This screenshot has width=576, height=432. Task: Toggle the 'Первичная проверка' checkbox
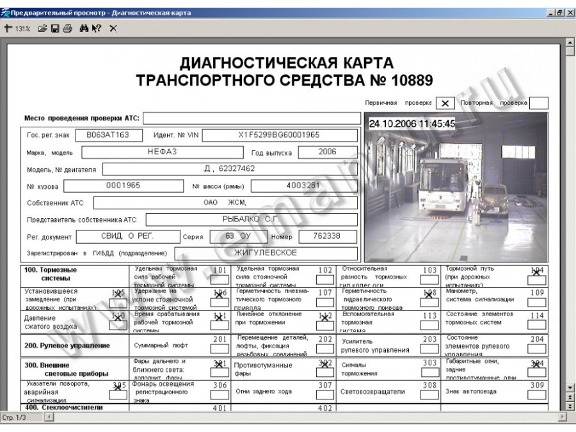(x=445, y=103)
